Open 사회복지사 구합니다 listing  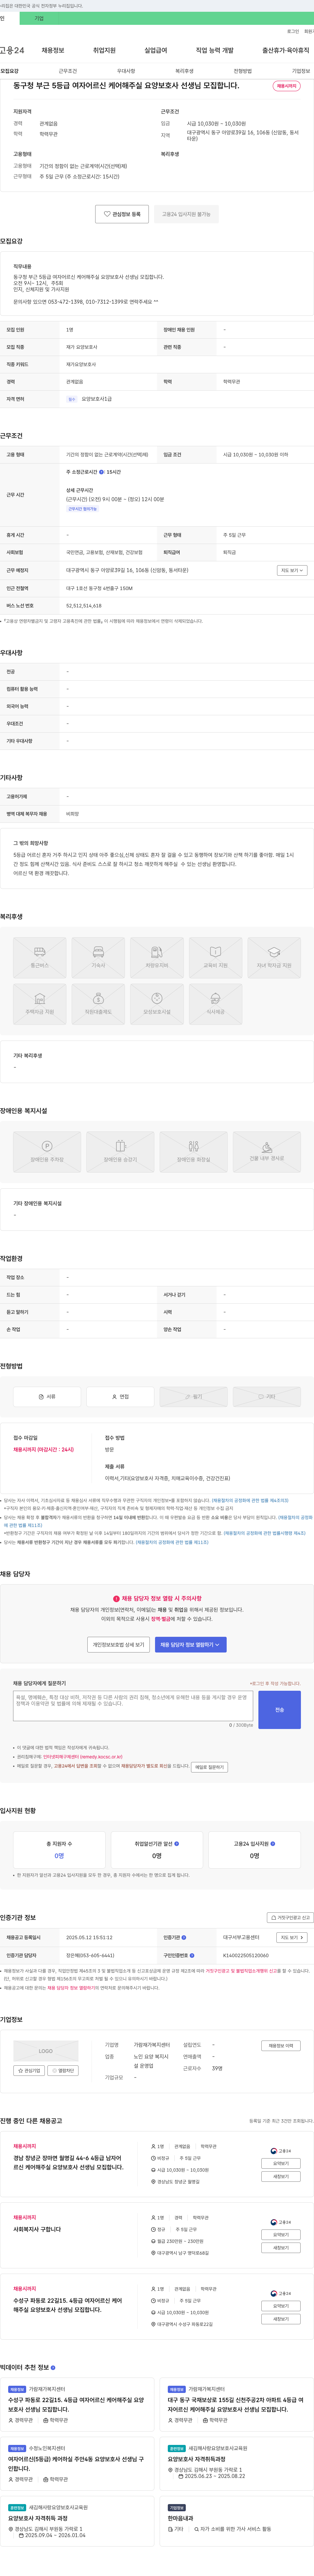[37, 2229]
